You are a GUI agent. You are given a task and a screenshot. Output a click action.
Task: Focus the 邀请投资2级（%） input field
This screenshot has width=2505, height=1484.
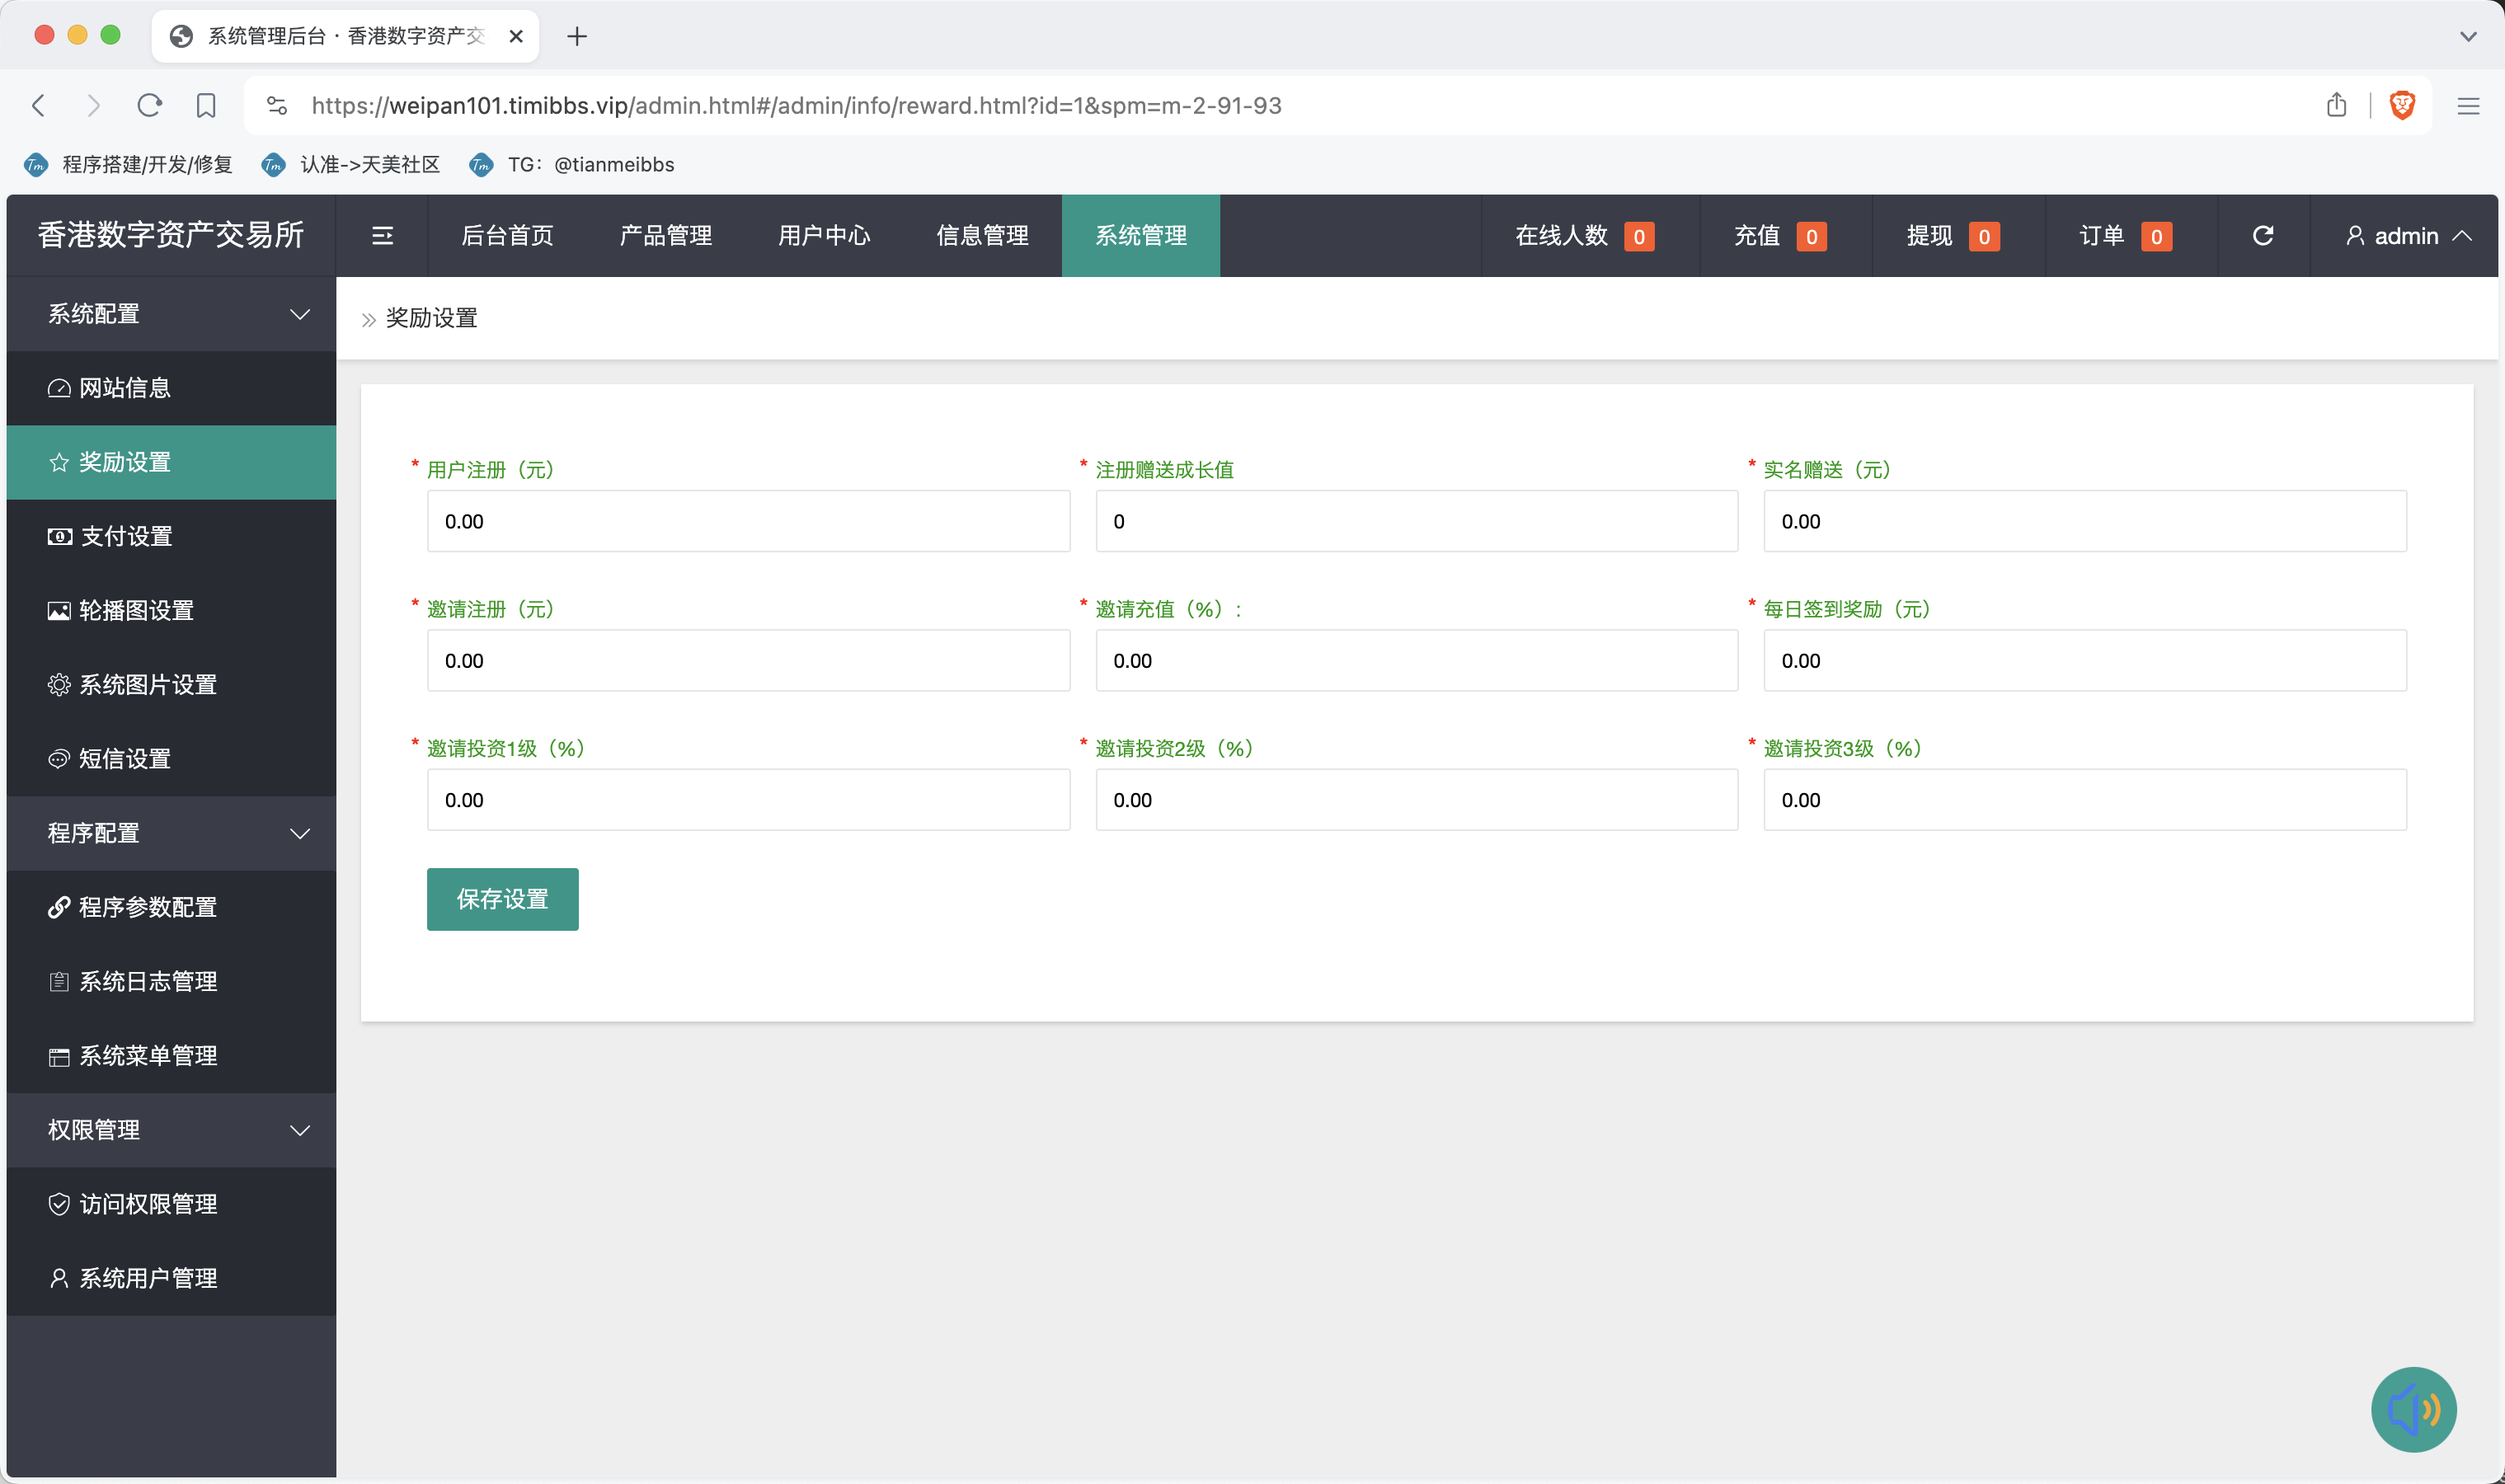(x=1416, y=800)
